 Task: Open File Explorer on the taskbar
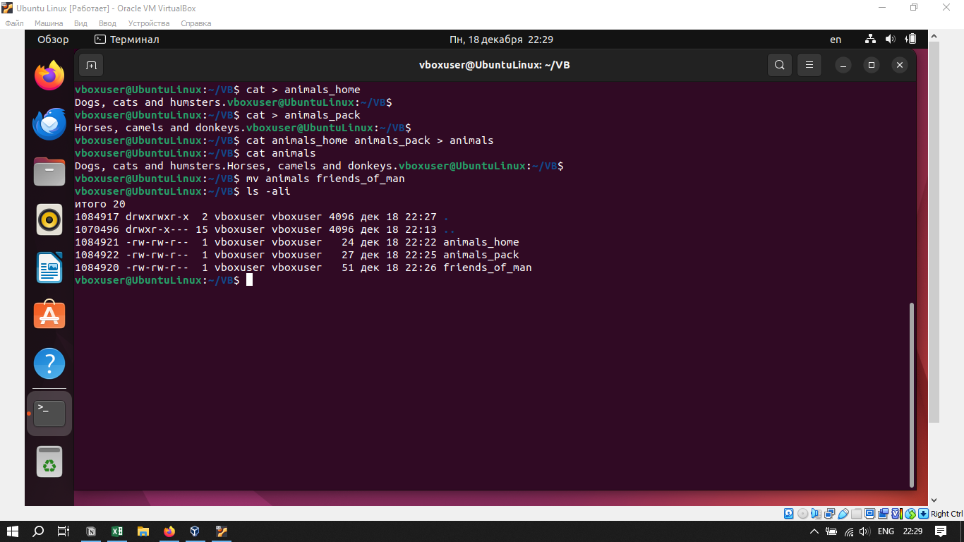pos(143,531)
